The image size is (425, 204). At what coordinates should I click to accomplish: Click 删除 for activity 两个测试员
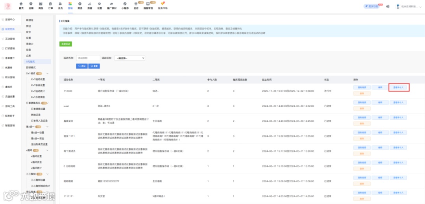(362, 154)
